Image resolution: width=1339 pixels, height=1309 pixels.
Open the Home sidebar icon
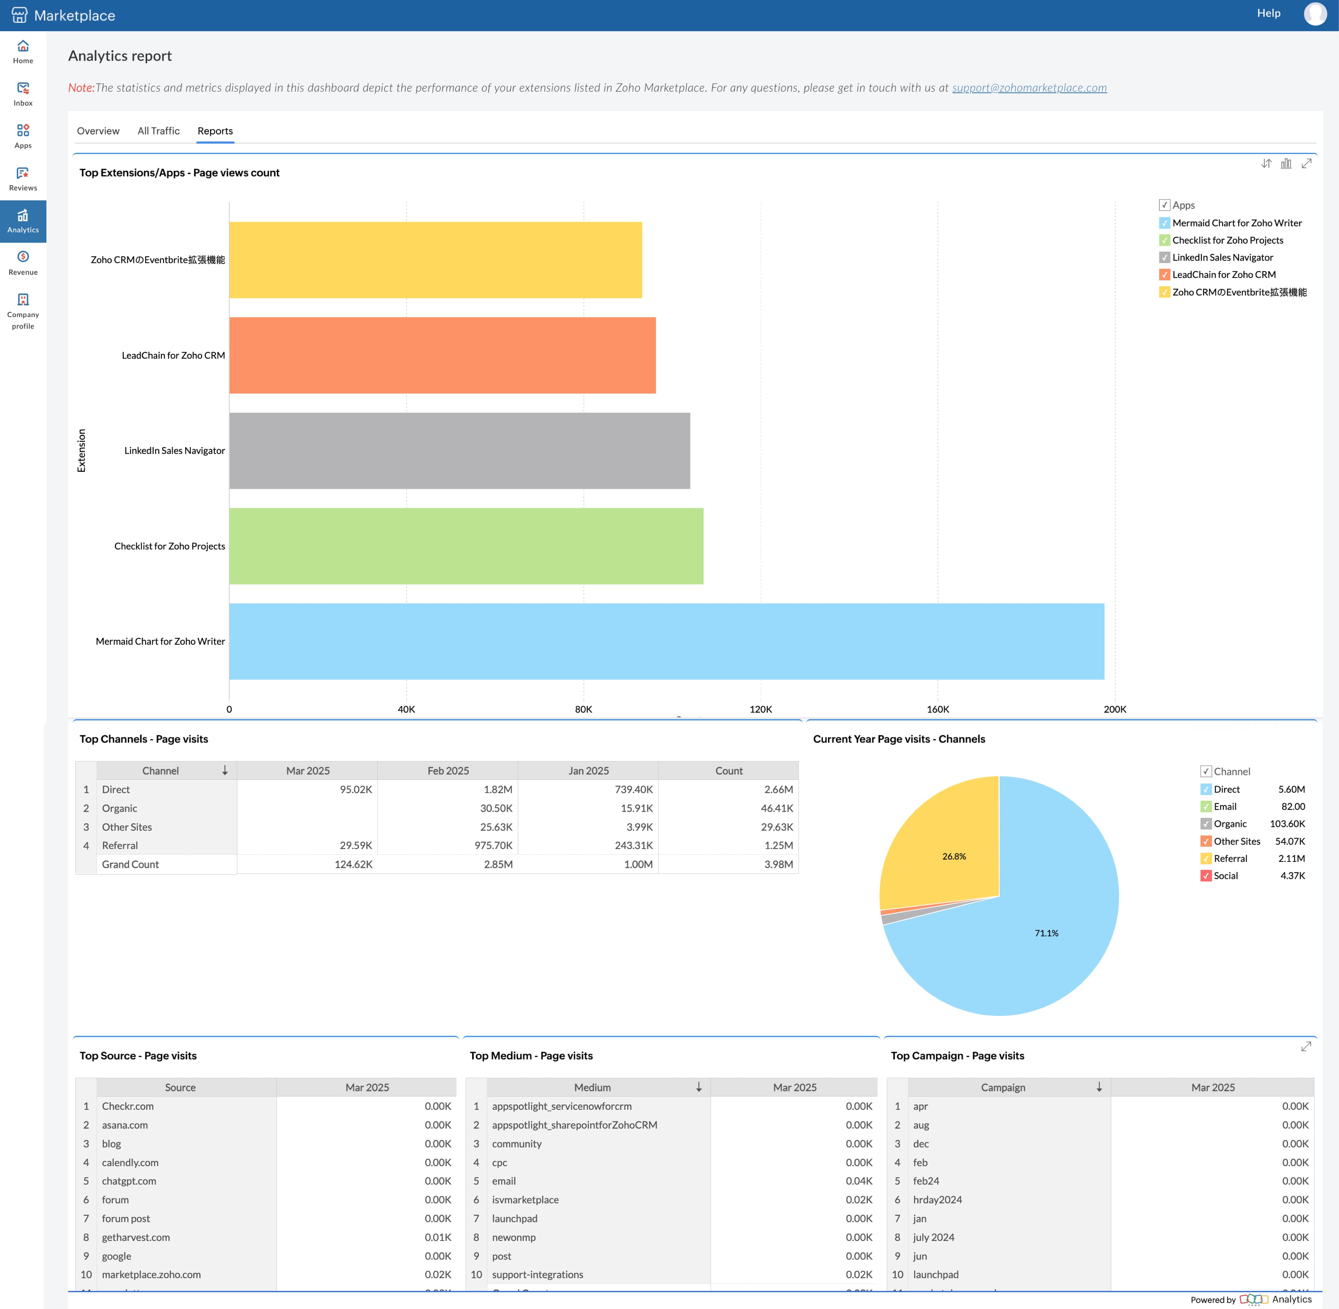click(23, 52)
